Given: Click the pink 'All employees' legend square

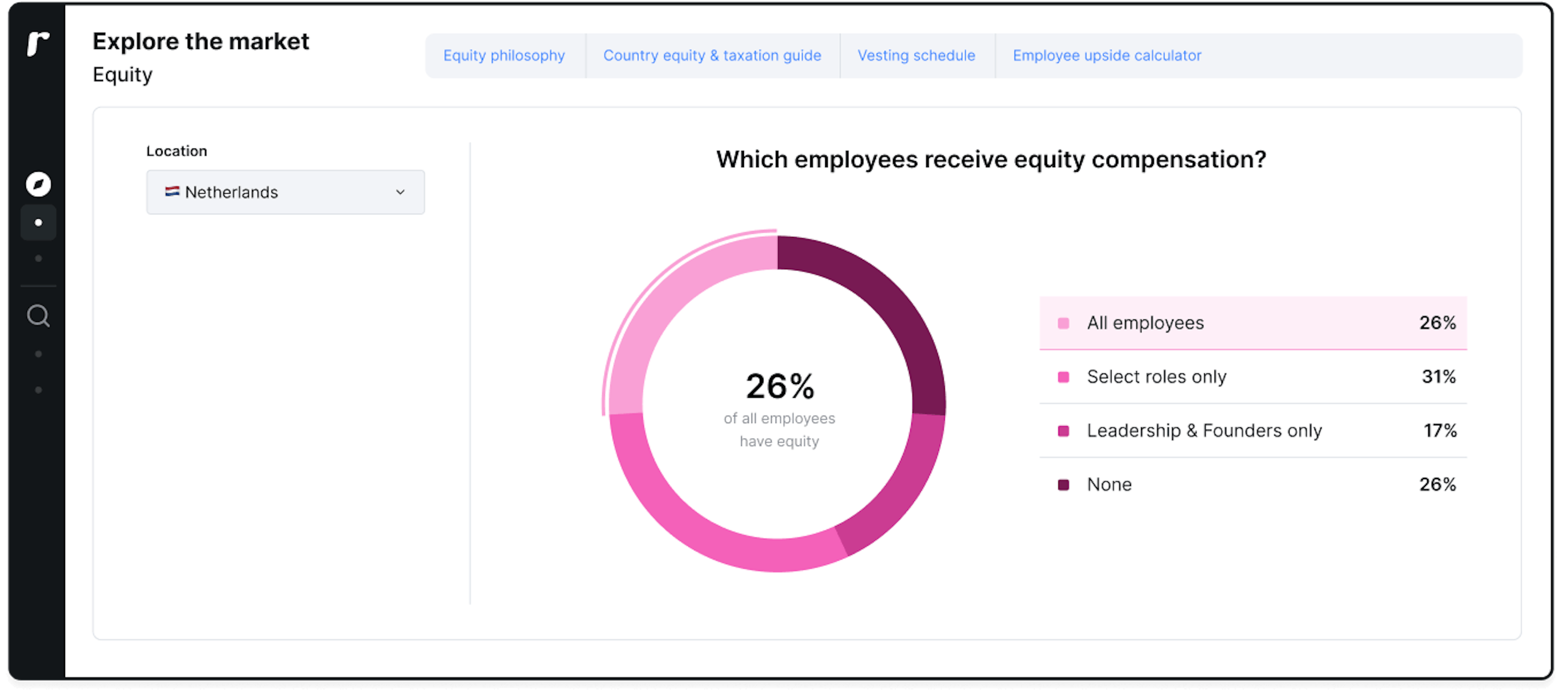Looking at the screenshot, I should [x=1063, y=323].
